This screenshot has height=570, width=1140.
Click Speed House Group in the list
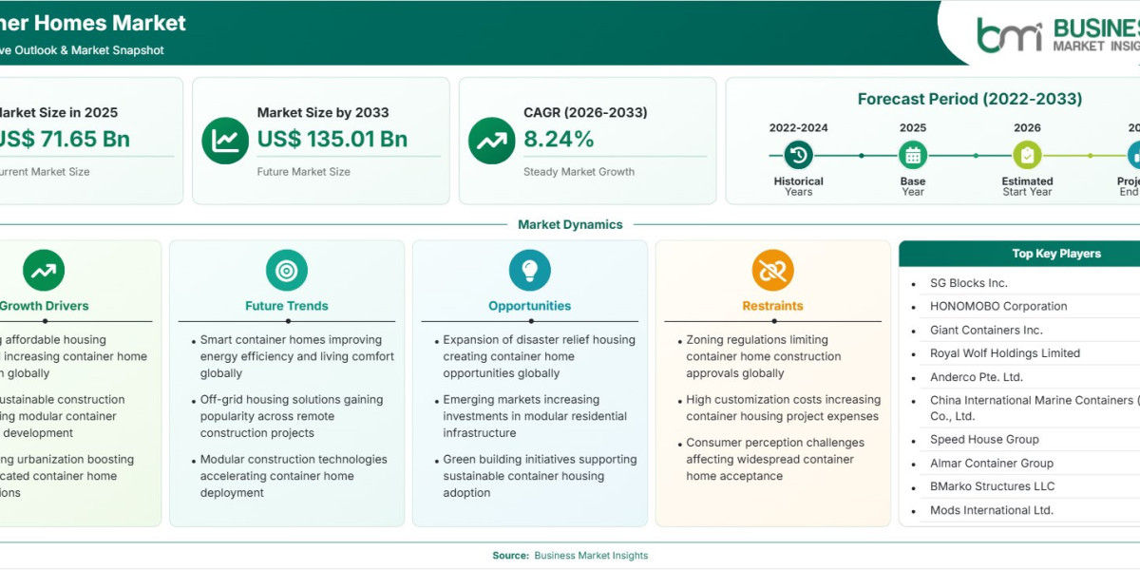pos(984,440)
